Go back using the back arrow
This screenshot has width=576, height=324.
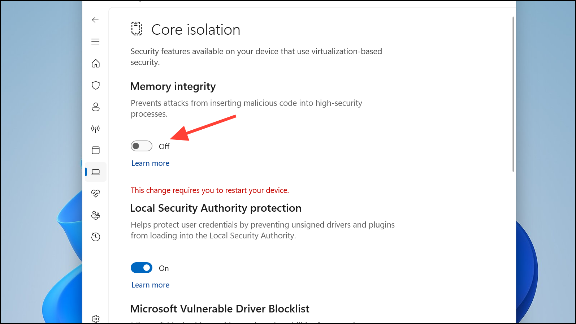(95, 20)
